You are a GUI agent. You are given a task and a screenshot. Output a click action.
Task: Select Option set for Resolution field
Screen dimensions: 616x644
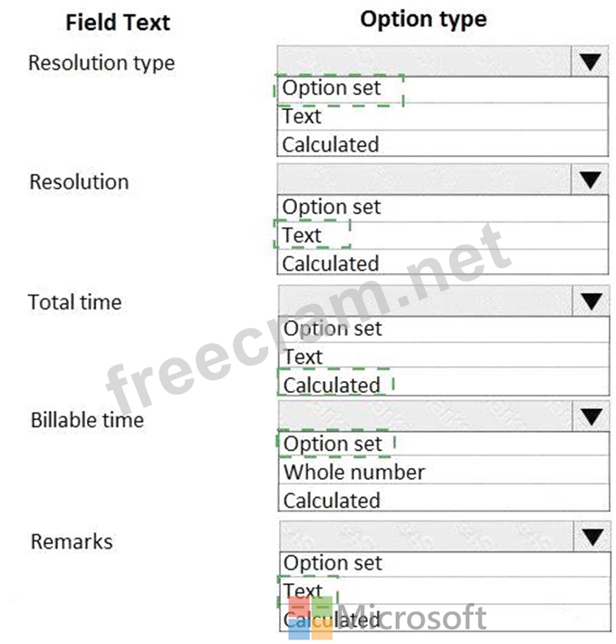point(332,208)
